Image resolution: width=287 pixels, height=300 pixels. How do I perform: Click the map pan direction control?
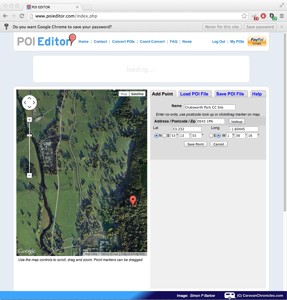point(29,103)
